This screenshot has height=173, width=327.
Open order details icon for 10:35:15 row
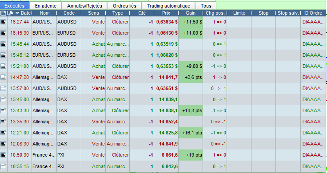[x=4, y=166]
